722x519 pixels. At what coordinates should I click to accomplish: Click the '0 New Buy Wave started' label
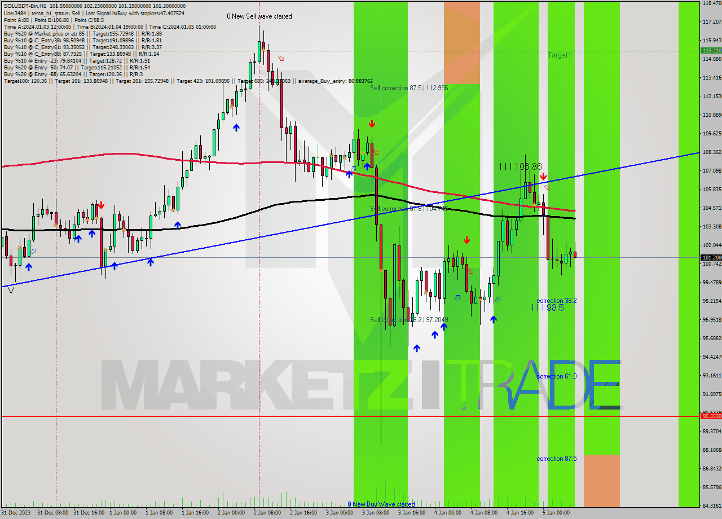(x=381, y=504)
